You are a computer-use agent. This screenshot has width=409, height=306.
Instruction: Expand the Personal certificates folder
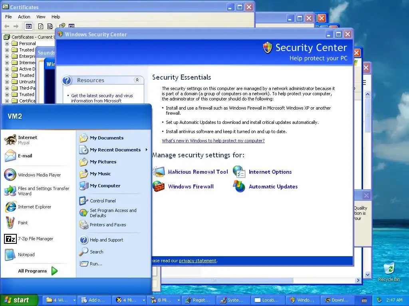[x=7, y=43]
